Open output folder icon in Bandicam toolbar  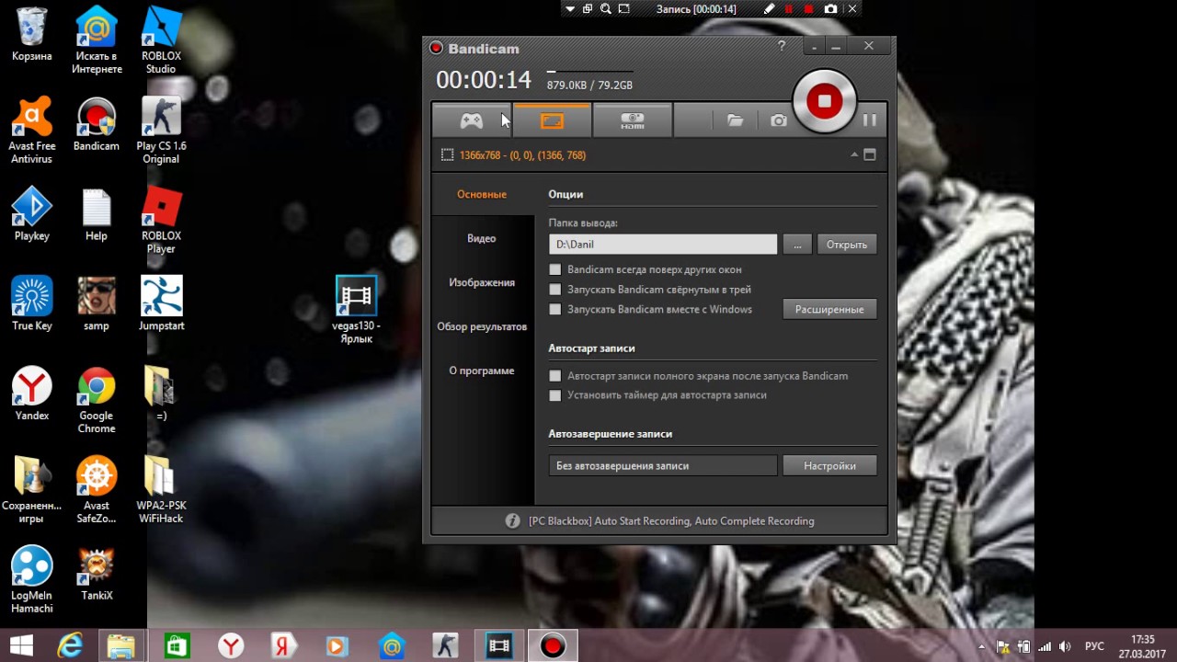(x=735, y=120)
